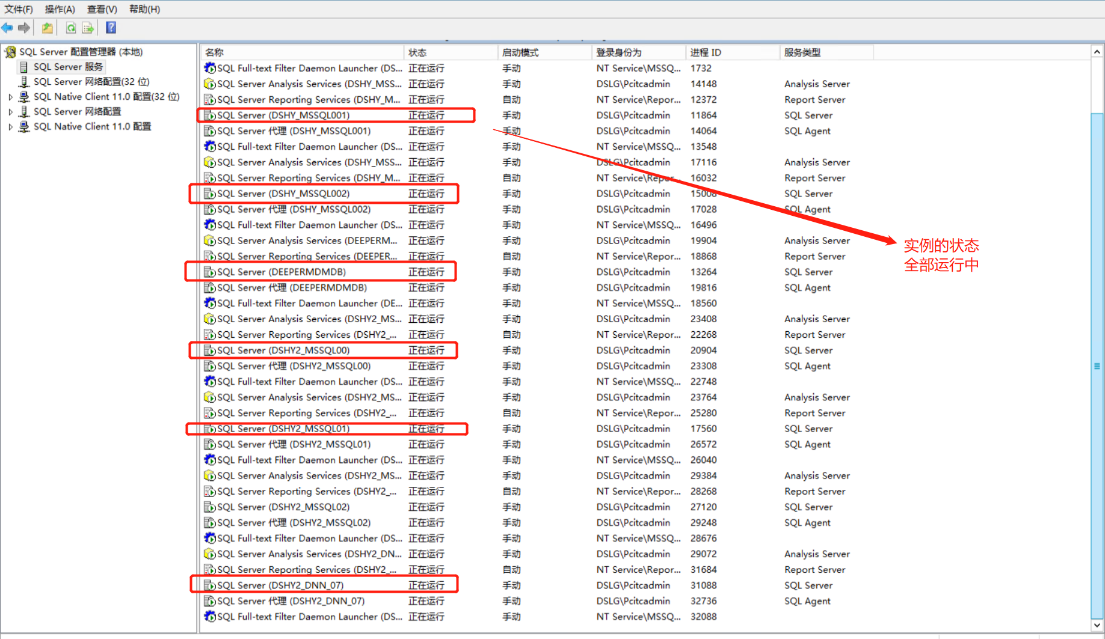
Task: Expand SQL Native Client 11.0 配置(32 位) node
Action: tap(10, 97)
